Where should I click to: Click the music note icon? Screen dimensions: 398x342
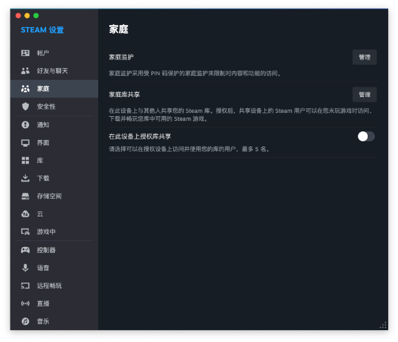25,321
